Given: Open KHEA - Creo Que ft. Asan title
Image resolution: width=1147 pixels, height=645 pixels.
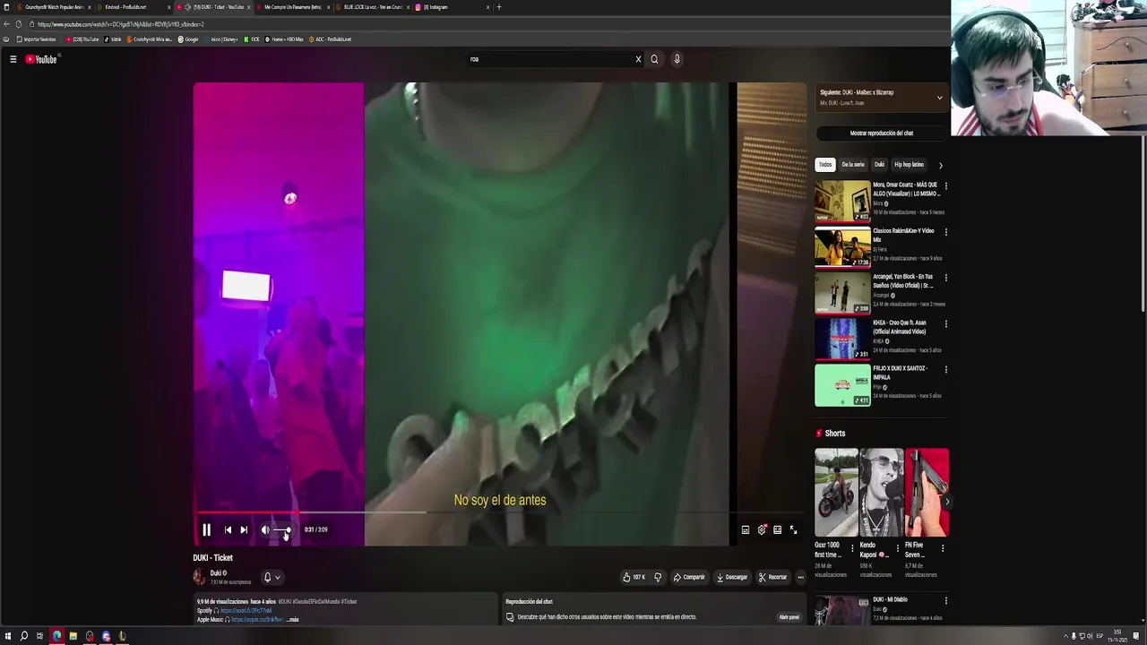Looking at the screenshot, I should coord(900,327).
